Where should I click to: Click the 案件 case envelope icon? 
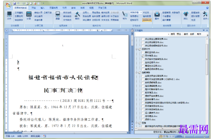coord(157,16)
